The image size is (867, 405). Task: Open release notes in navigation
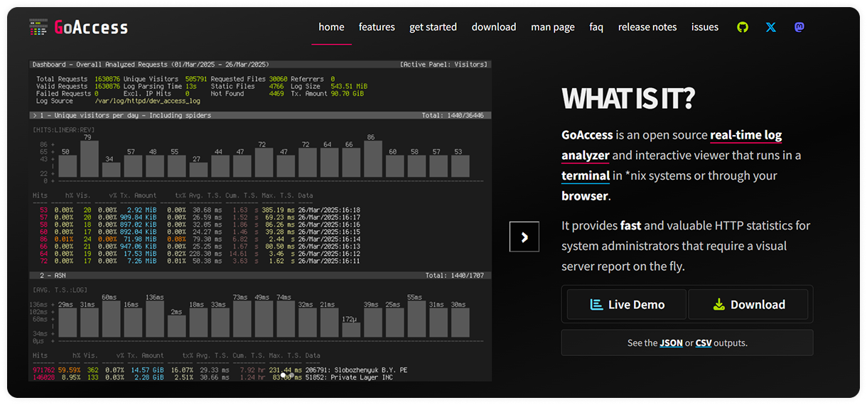click(647, 27)
